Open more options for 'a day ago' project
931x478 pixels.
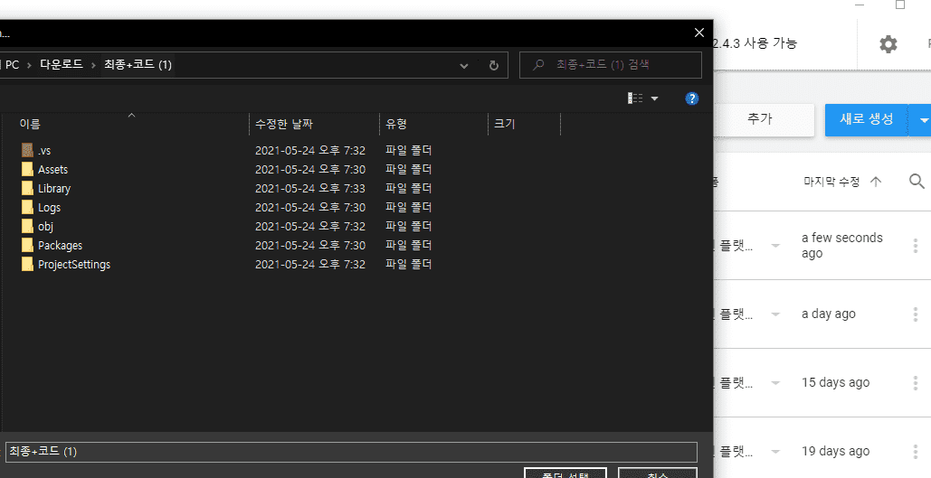click(916, 314)
